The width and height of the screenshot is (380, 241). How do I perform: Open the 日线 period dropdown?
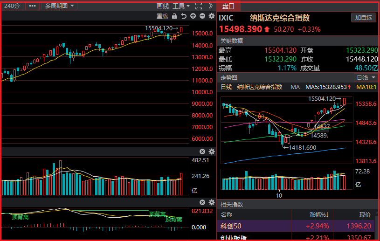click(366, 78)
